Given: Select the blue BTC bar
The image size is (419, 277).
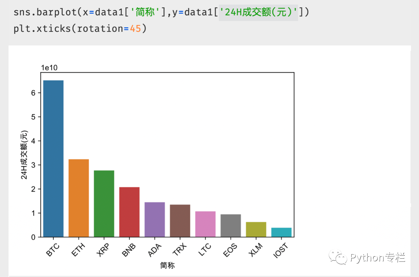Looking at the screenshot, I should [x=53, y=158].
